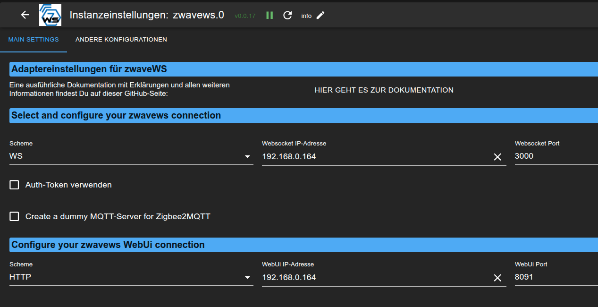This screenshot has width=598, height=307.
Task: Focus the WebUi Port field
Action: pyautogui.click(x=555, y=277)
